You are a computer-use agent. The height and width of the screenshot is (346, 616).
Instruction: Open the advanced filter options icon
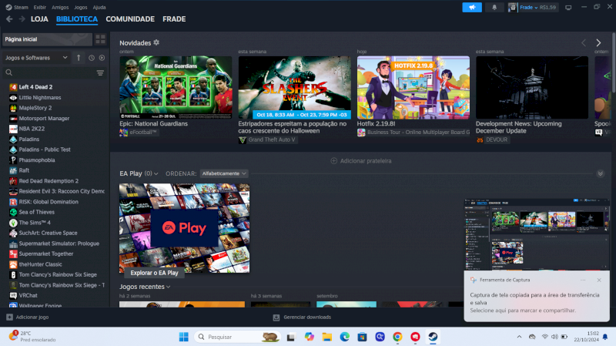(x=100, y=72)
